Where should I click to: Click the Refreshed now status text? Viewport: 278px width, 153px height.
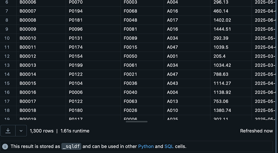256,131
